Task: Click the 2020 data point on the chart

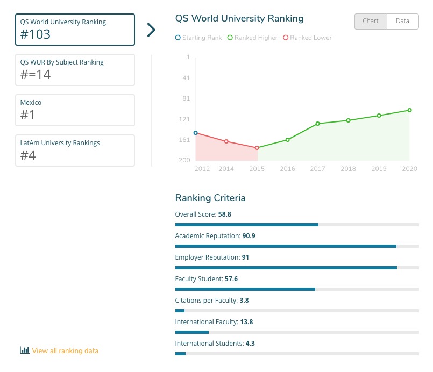Action: [409, 110]
